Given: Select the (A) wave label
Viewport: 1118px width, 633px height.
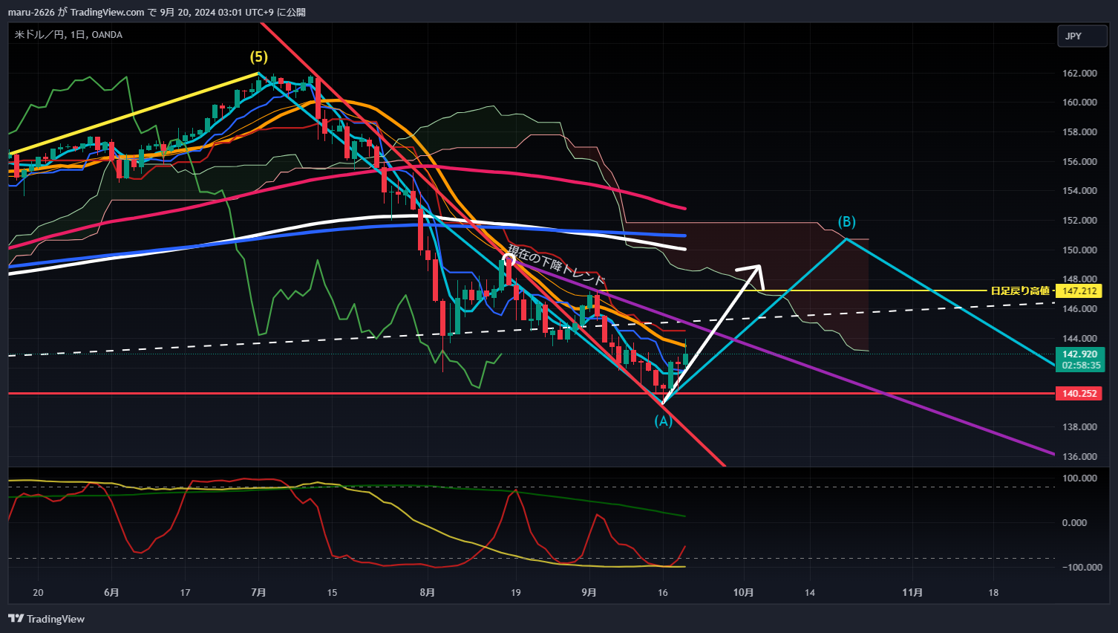Looking at the screenshot, I should click(663, 421).
